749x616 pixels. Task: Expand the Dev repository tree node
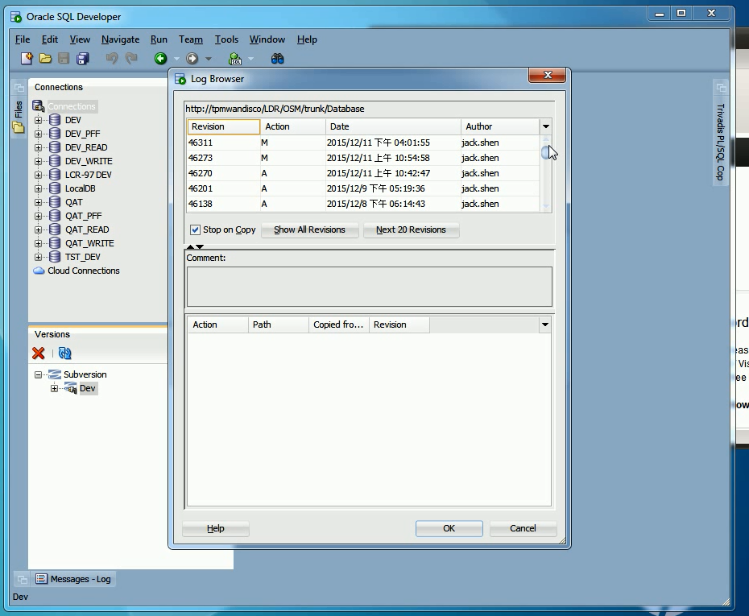(55, 388)
